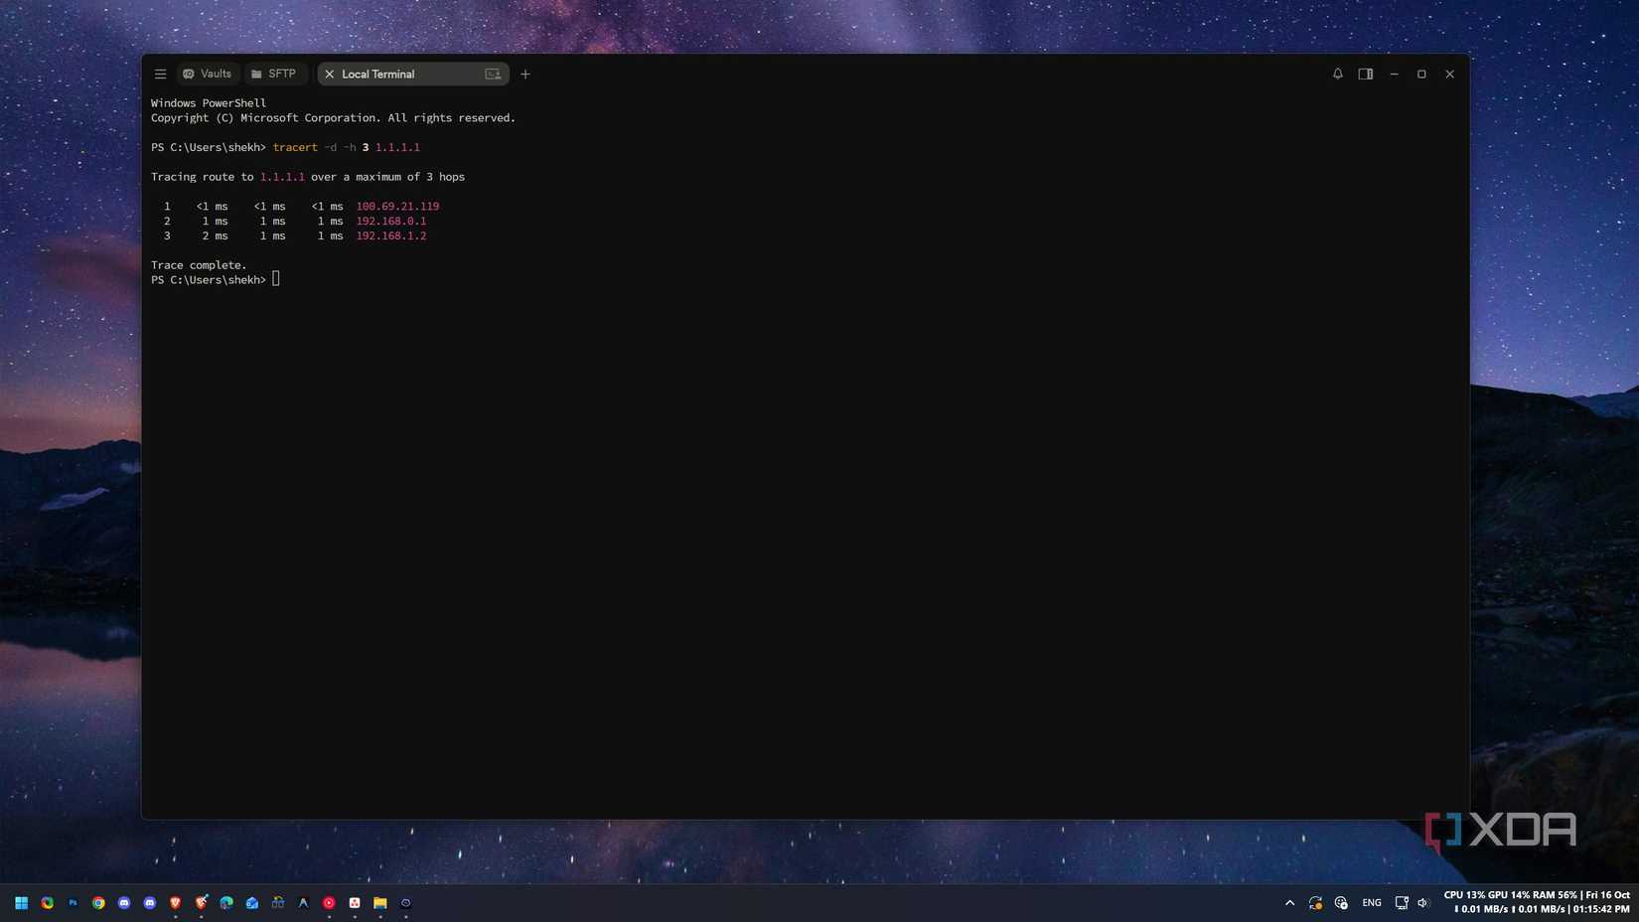Close the Local Terminal tab

coord(330,75)
